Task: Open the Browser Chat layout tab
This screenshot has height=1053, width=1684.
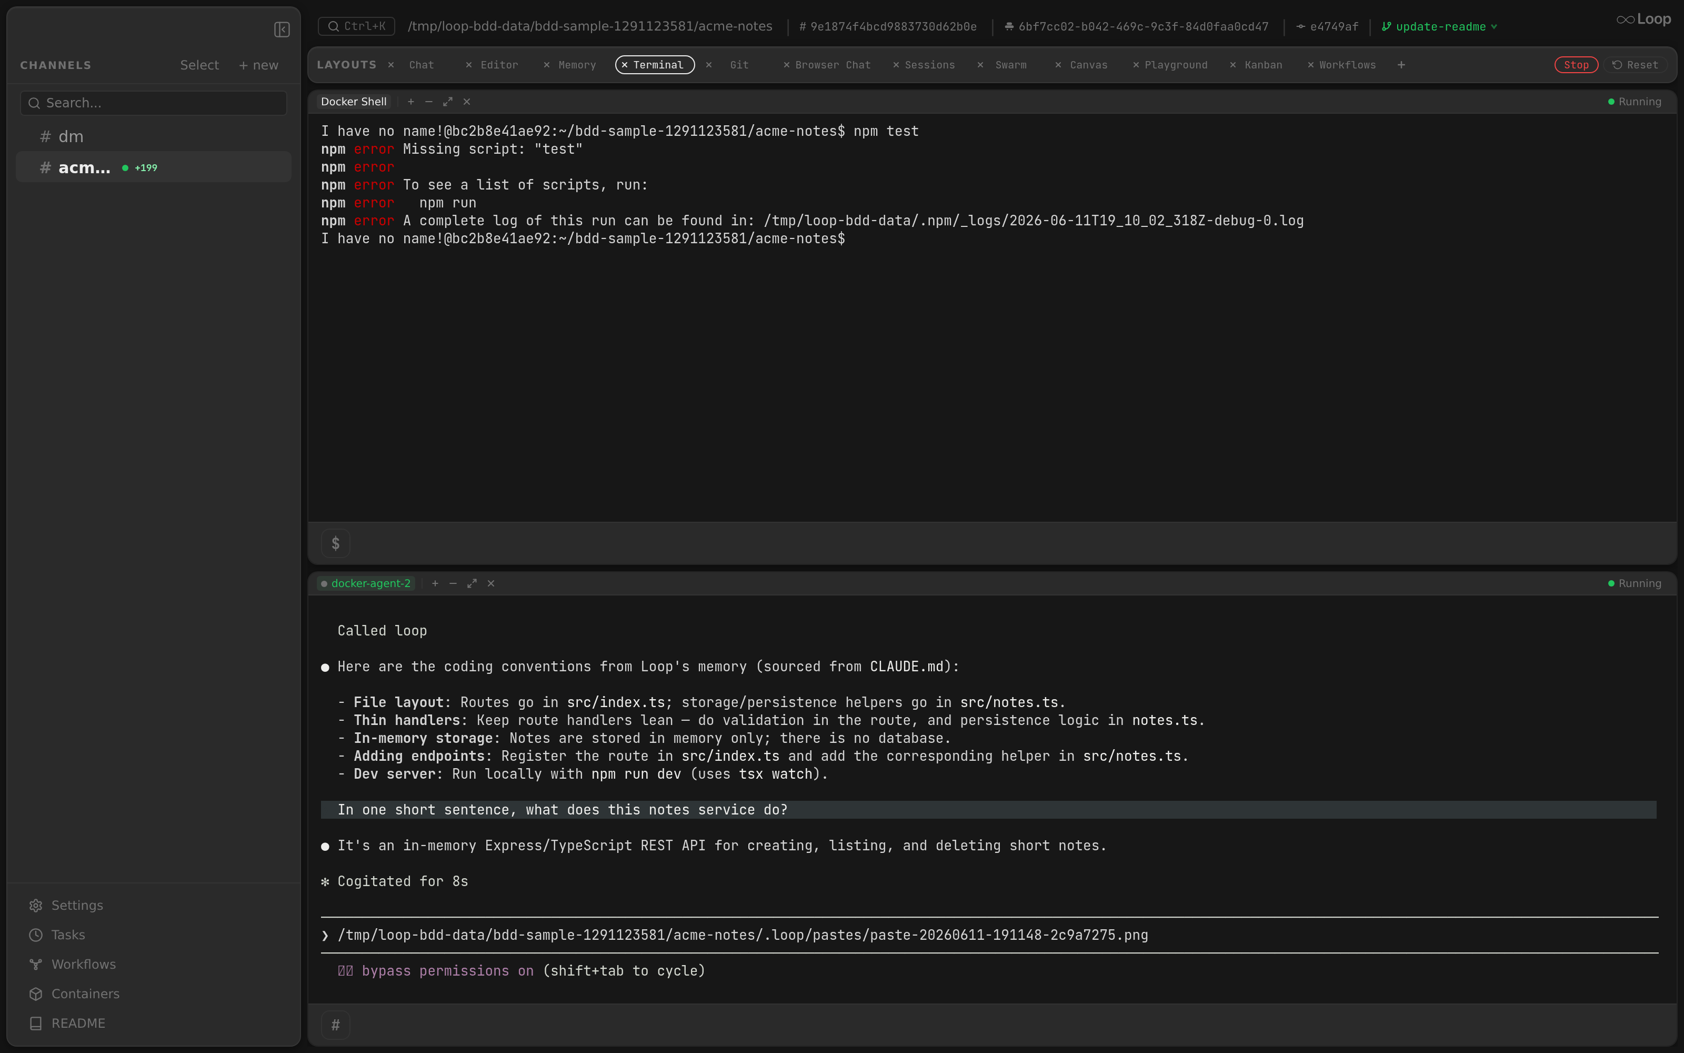Action: [832, 65]
